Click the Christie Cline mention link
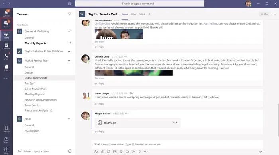Viewport: 279px width, 155px height. pyautogui.click(x=102, y=23)
